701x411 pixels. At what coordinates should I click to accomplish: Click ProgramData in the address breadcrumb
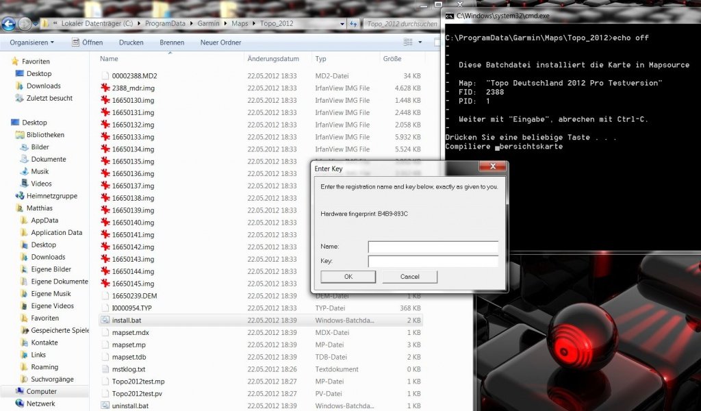coord(165,24)
